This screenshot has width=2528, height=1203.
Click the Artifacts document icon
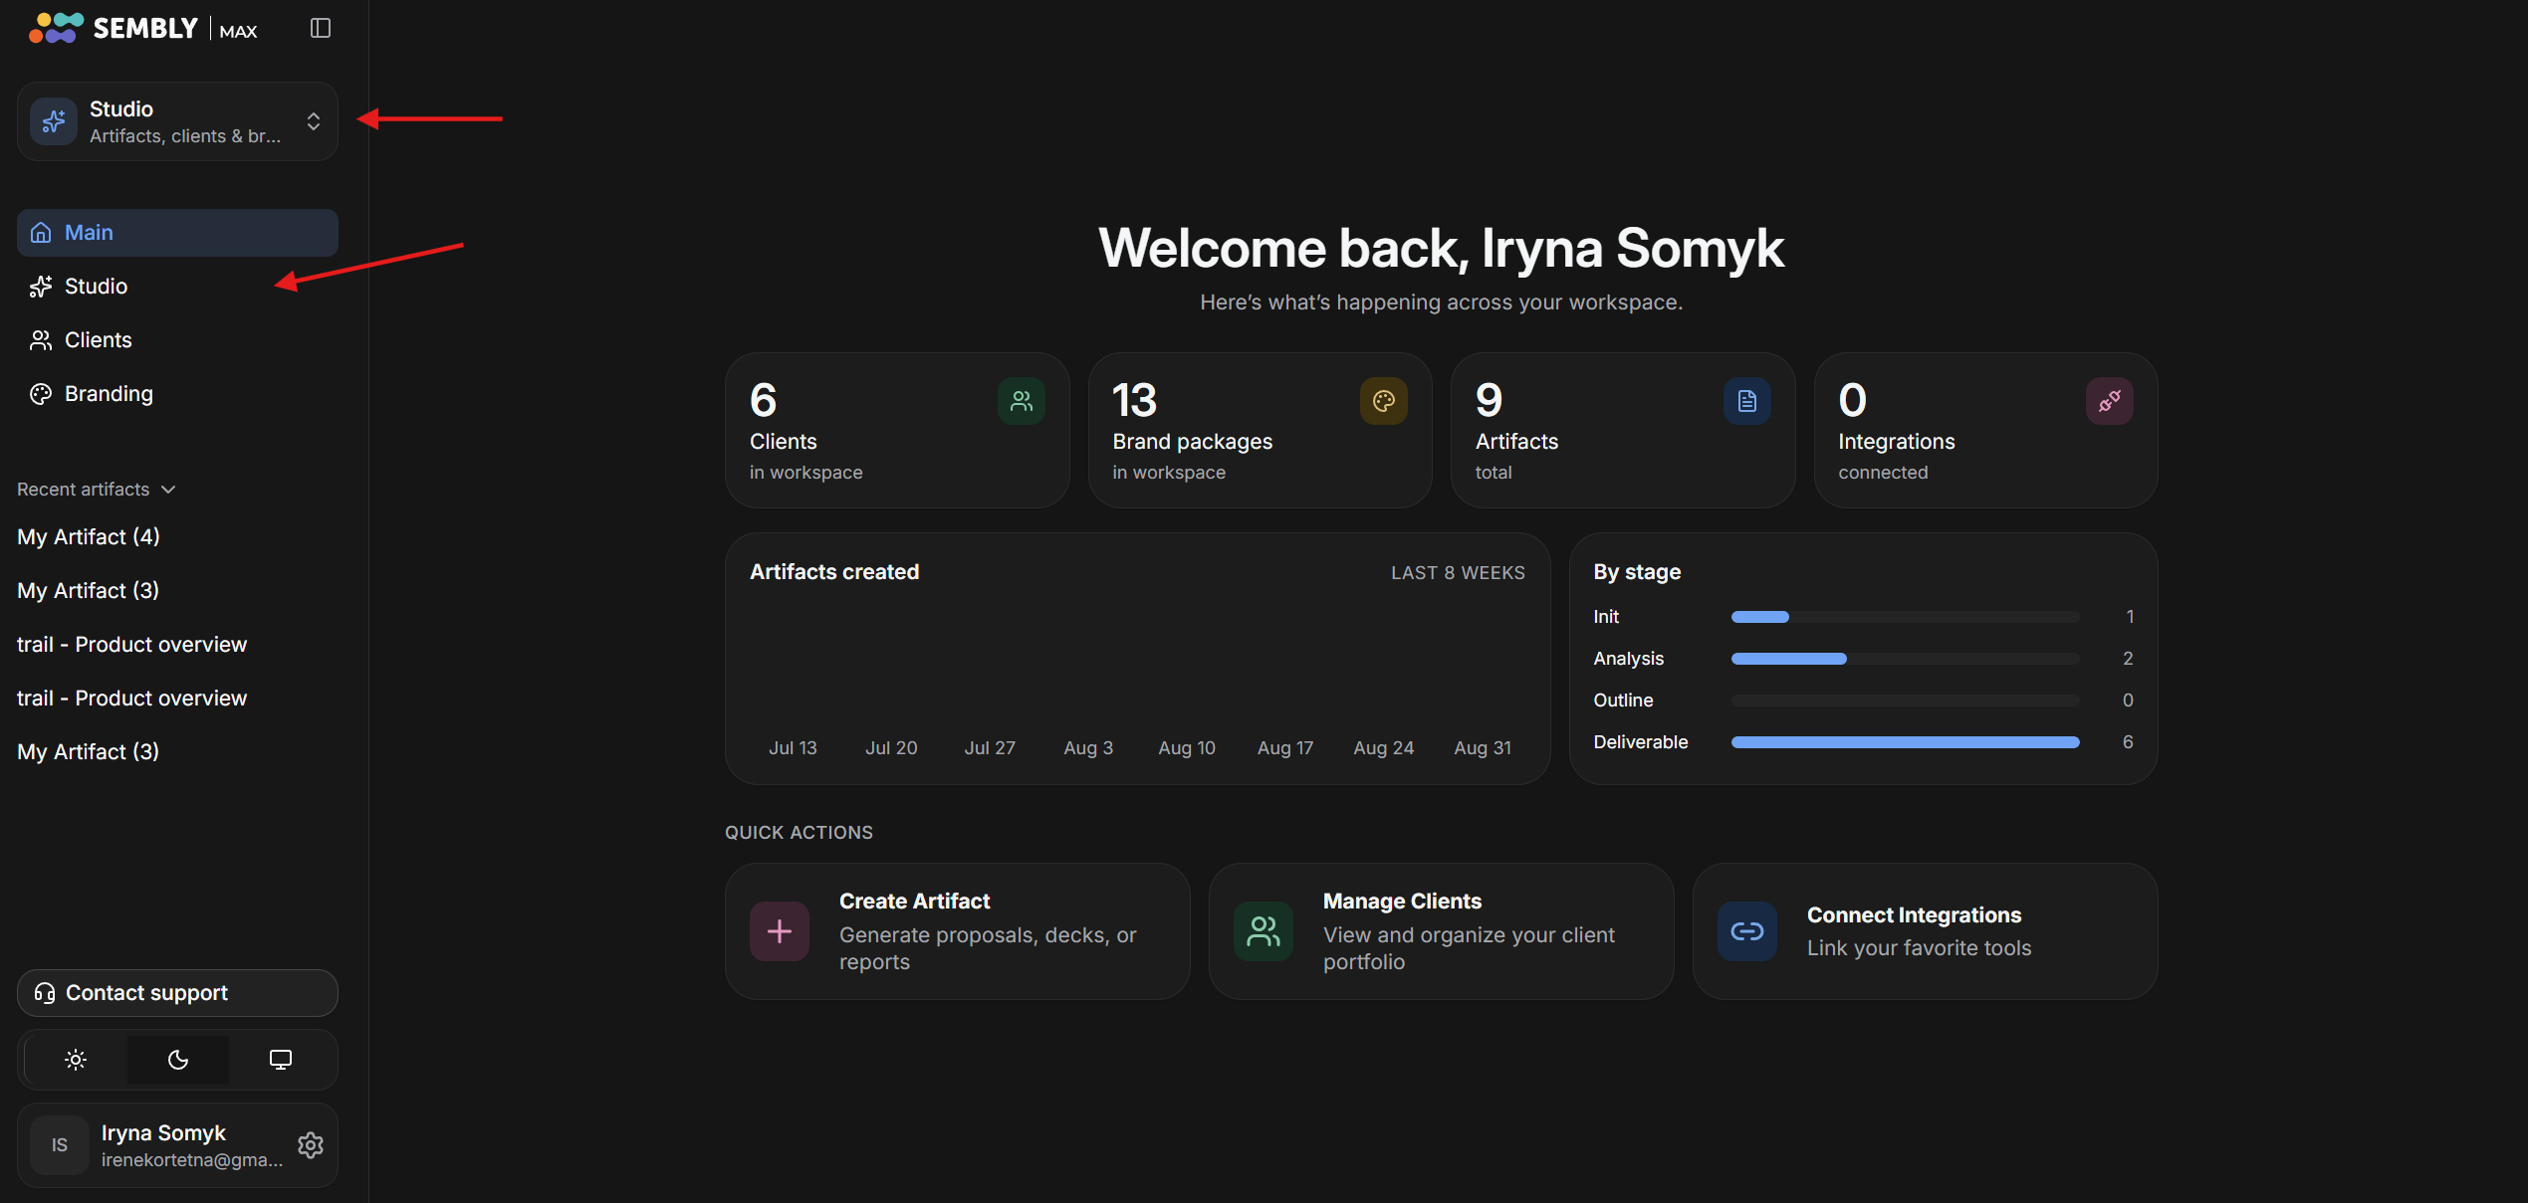(x=1746, y=401)
